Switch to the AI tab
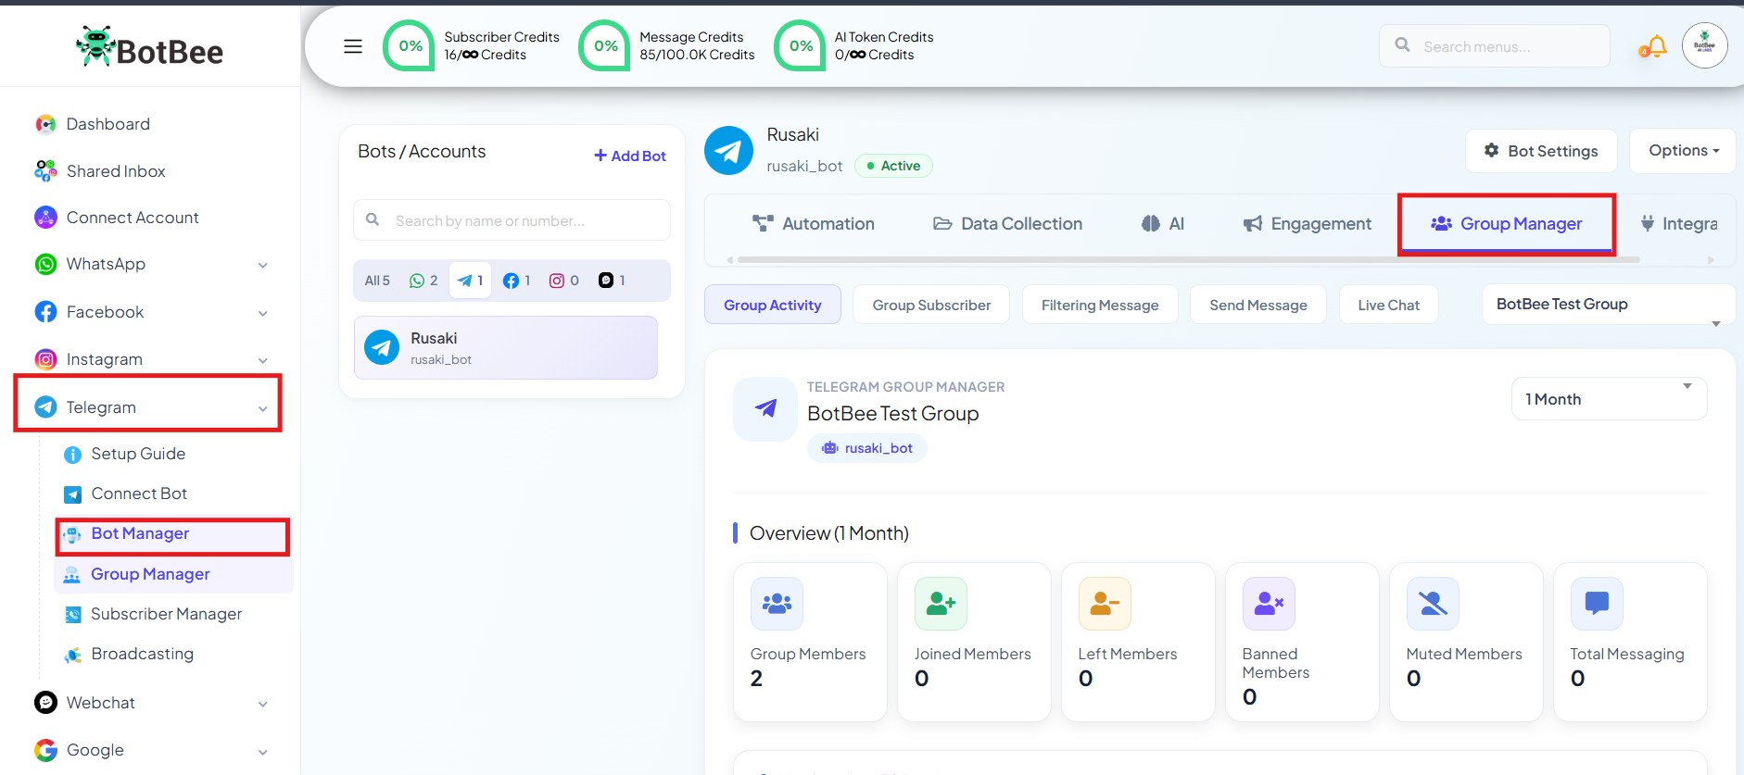Screen dimensions: 1744x775 pos(1163,224)
